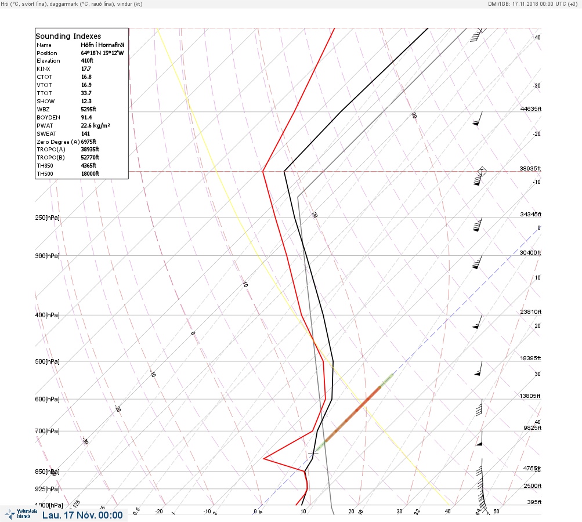582x522 pixels.
Task: Click the 34345ft altitude label
Action: (x=531, y=215)
